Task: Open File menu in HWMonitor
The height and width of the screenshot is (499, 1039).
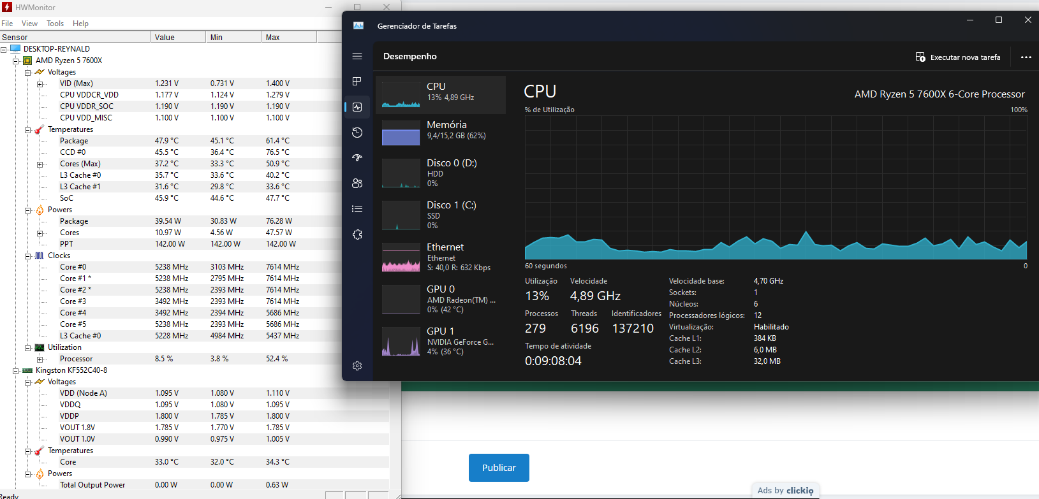Action: (7, 24)
